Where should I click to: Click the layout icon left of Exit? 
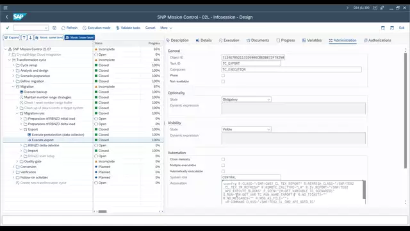pyautogui.click(x=392, y=28)
